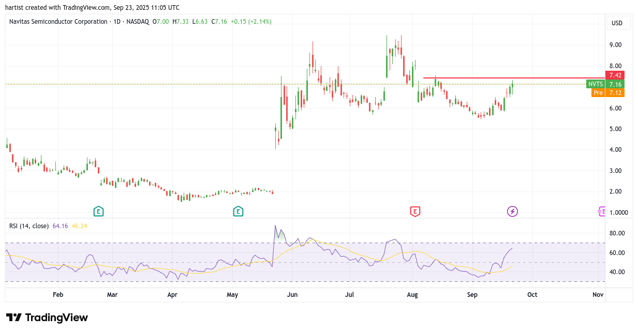Click the 3.00 price axis label
638x333 pixels.
615,170
